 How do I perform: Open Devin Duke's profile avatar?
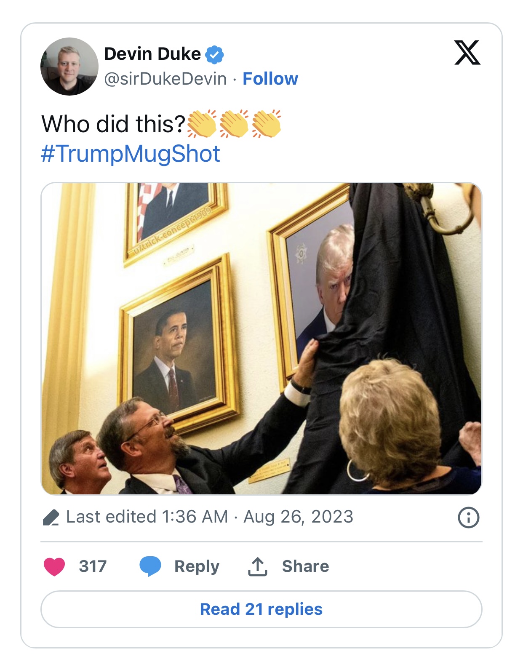point(69,67)
